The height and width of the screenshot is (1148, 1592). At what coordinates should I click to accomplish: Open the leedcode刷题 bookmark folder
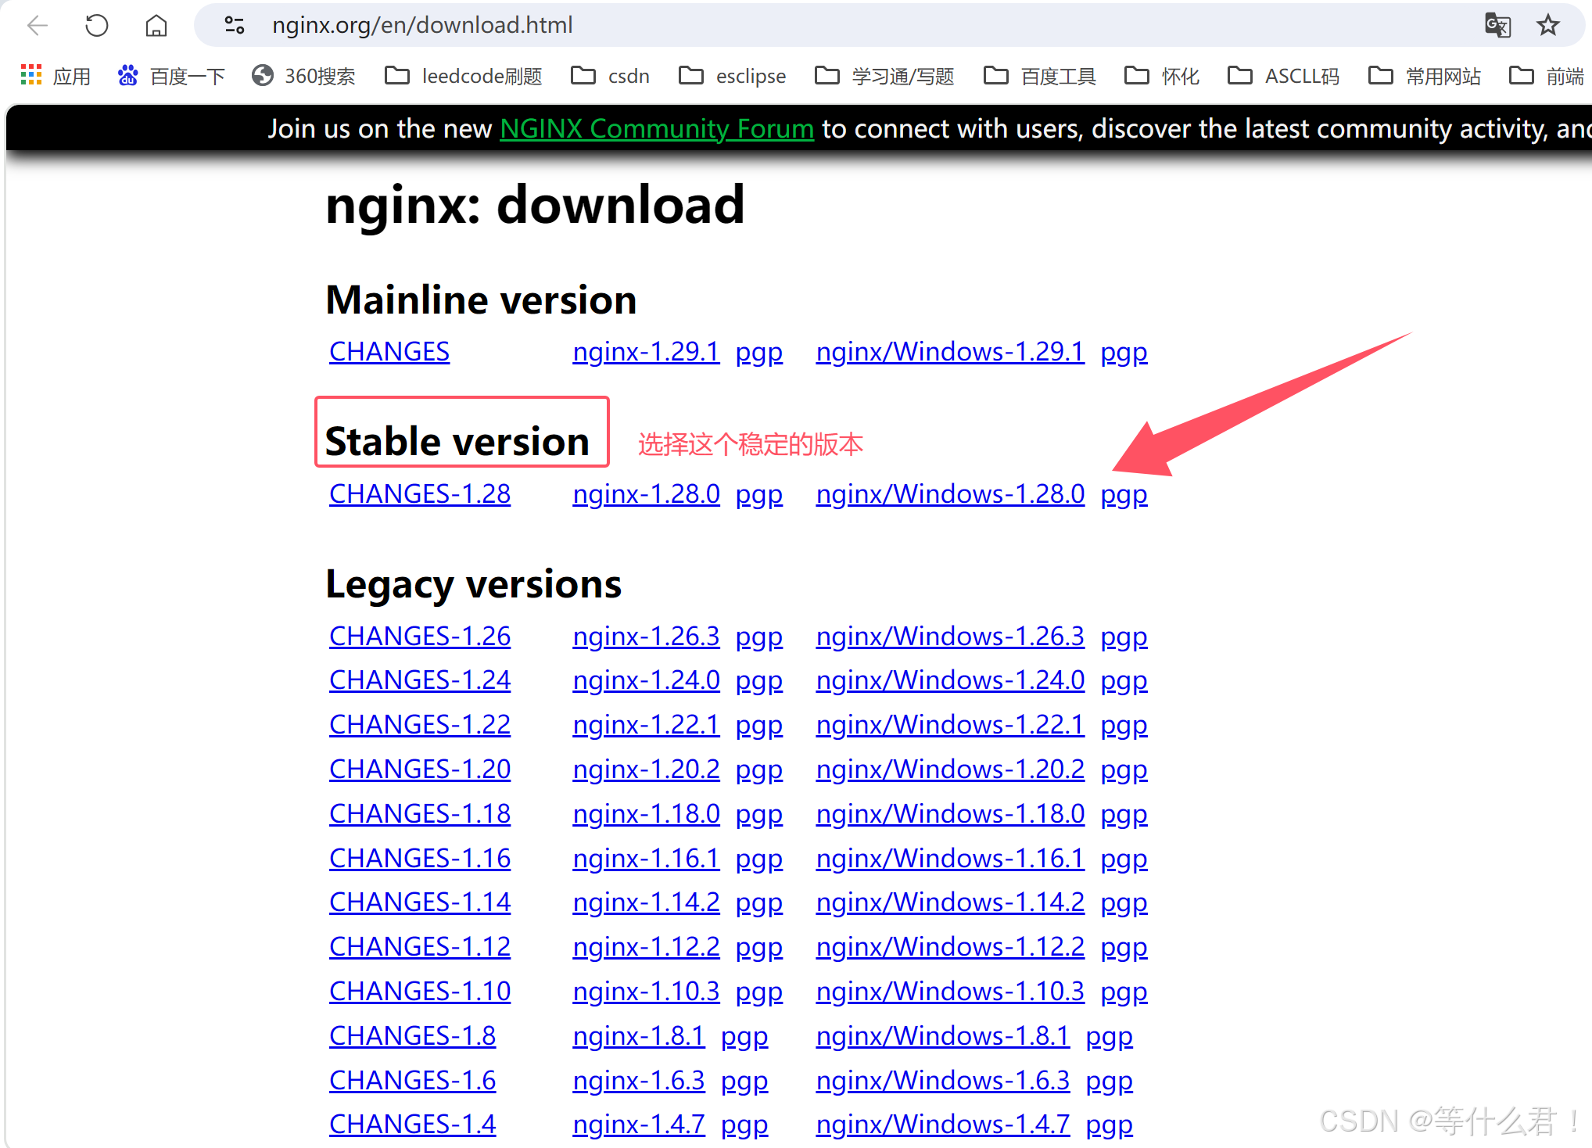tap(464, 76)
